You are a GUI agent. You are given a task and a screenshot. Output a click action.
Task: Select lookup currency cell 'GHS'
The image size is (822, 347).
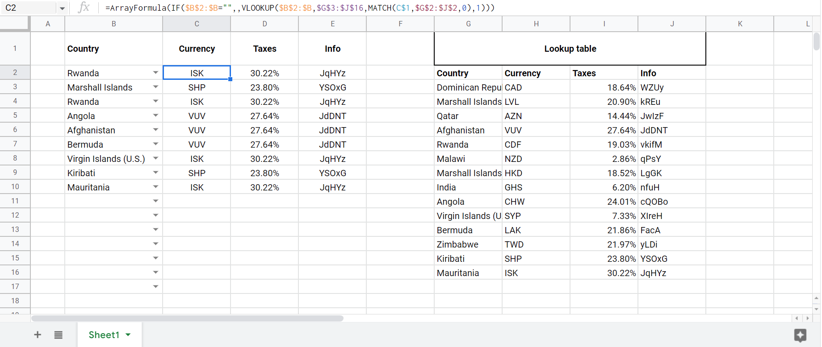(536, 187)
